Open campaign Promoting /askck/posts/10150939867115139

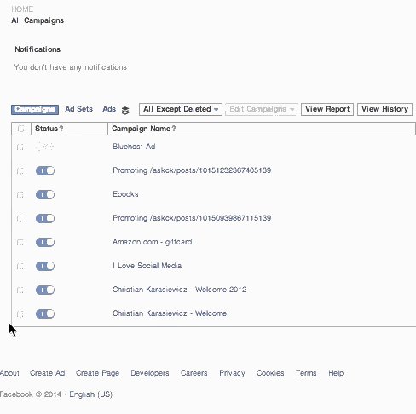point(192,218)
